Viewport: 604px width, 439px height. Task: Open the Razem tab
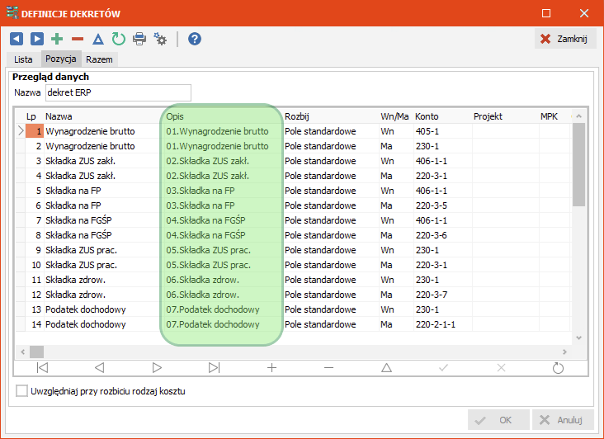pyautogui.click(x=99, y=59)
